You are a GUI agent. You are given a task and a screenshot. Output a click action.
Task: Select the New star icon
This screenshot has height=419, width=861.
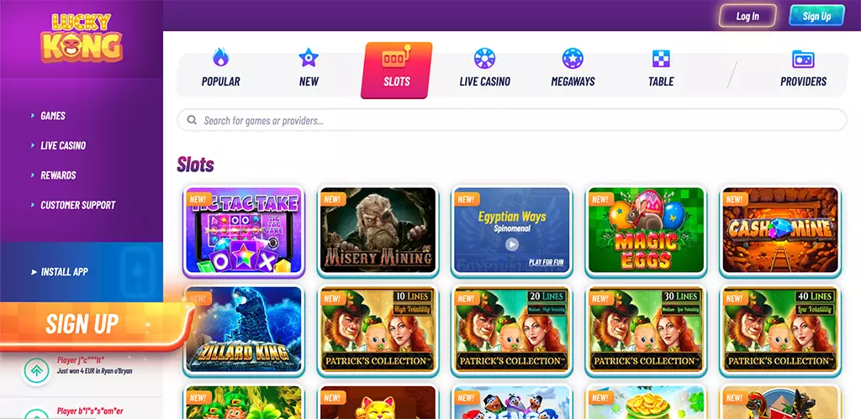pos(309,58)
